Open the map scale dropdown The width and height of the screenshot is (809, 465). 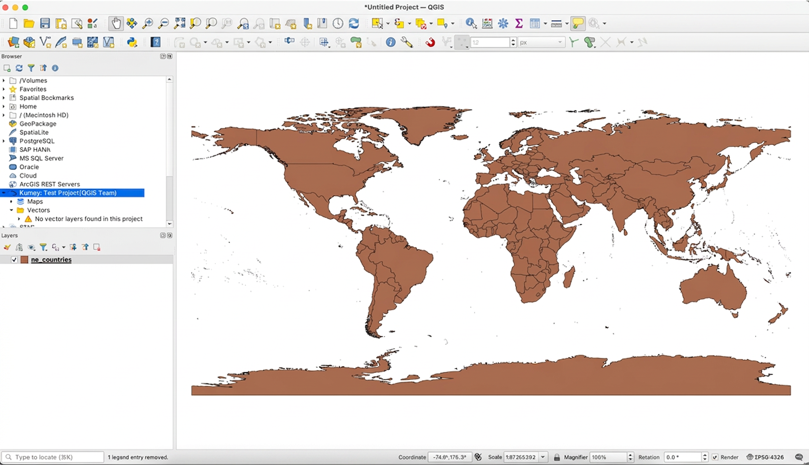[542, 457]
